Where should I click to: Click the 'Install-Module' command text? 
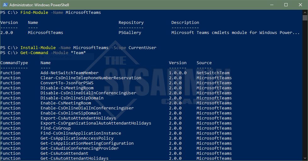point(38,47)
